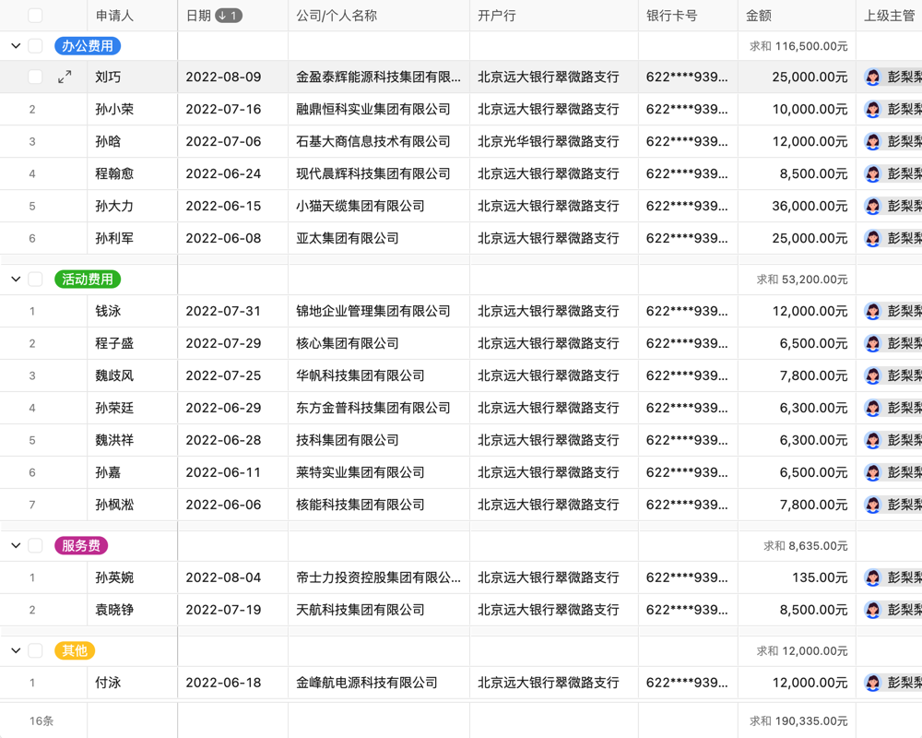
Task: Click 彭梨梨's avatar on 刘巧's row
Action: click(871, 77)
